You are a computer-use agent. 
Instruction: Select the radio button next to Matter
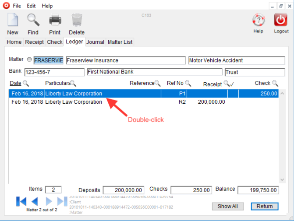29,60
